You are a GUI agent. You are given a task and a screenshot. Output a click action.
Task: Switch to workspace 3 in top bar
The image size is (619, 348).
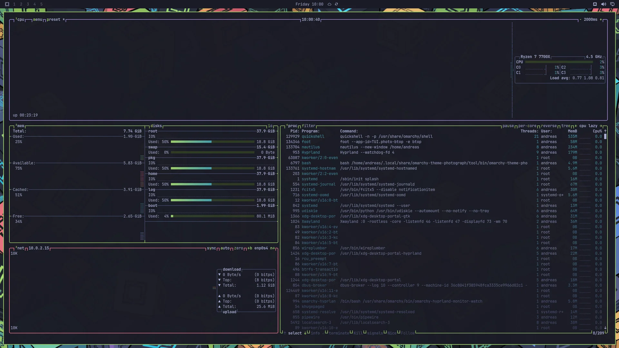(28, 4)
